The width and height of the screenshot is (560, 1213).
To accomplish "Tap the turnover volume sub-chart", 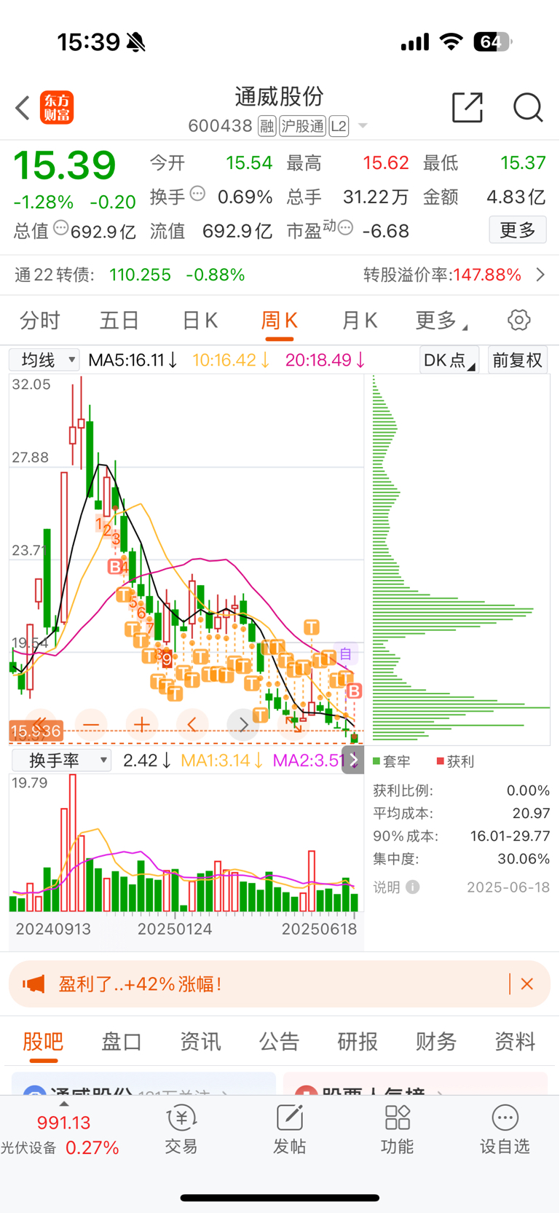I will point(186,843).
